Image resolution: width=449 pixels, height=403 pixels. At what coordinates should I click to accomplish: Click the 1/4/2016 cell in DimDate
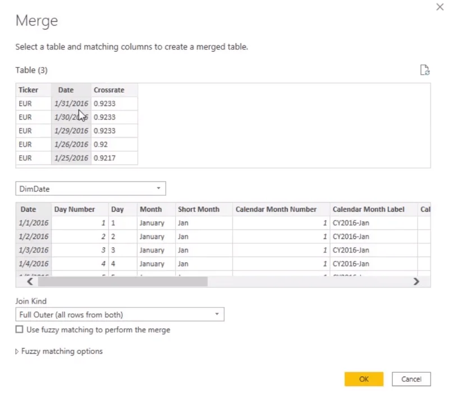[34, 264]
